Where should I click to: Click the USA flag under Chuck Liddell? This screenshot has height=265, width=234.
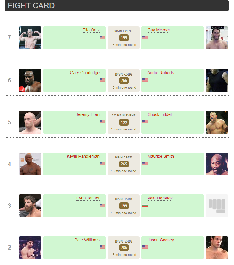tap(145, 122)
